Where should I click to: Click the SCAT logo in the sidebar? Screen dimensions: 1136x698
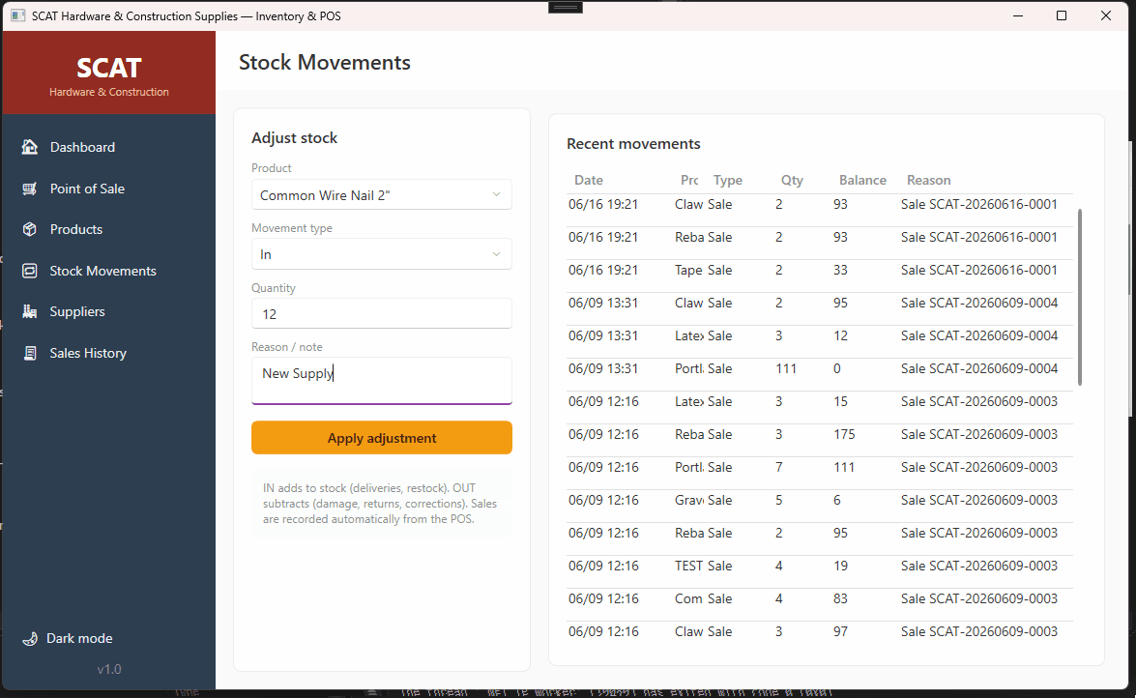point(108,68)
